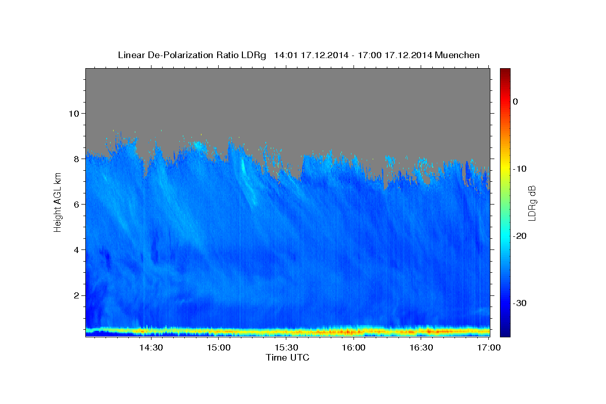Click the 16:30 time tick label
606x404 pixels.
[x=422, y=348]
